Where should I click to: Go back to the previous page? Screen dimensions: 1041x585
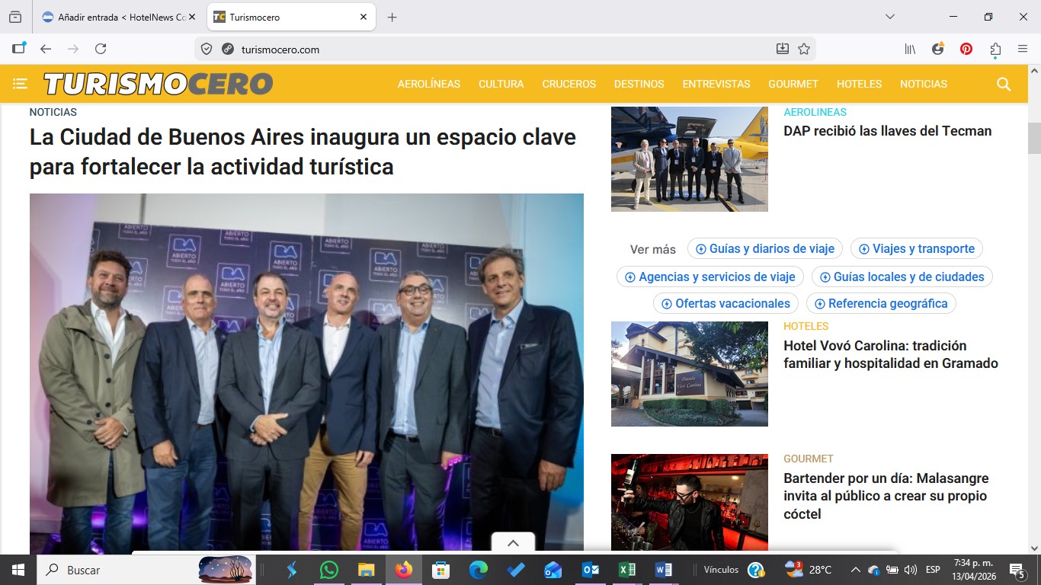[x=46, y=48]
